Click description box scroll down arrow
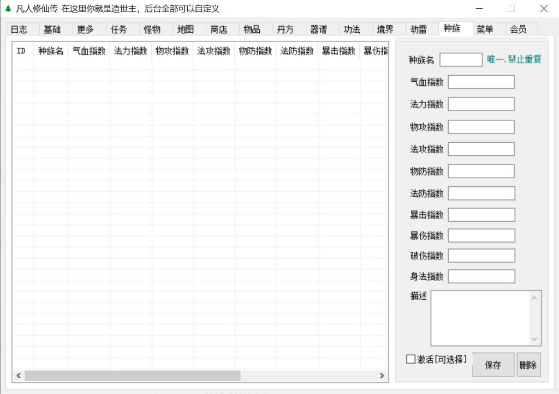 coord(534,340)
